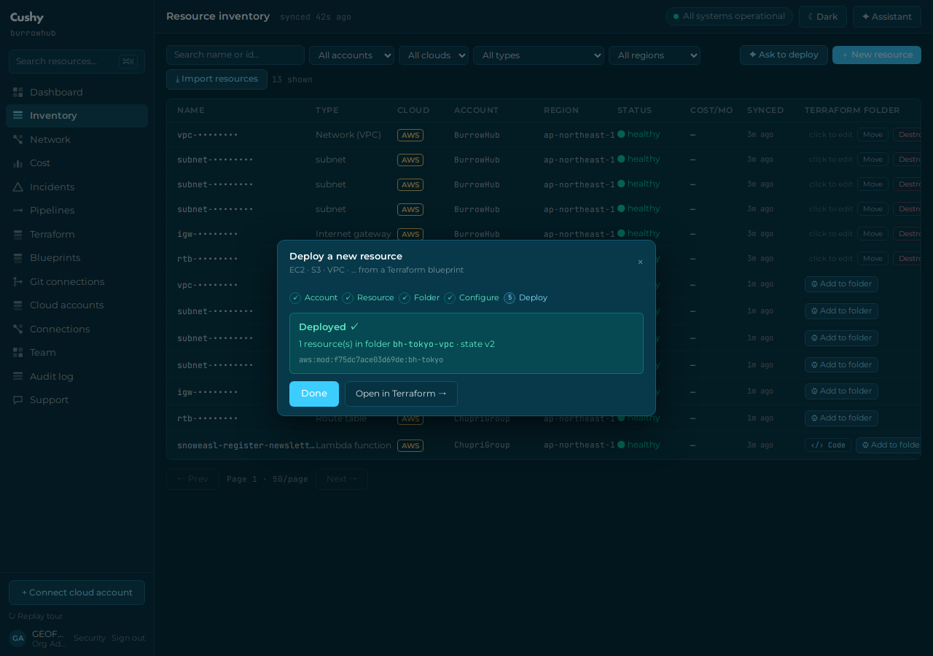Switch to the Dark theme toggle
Viewport: 933px width, 656px height.
[x=823, y=17]
